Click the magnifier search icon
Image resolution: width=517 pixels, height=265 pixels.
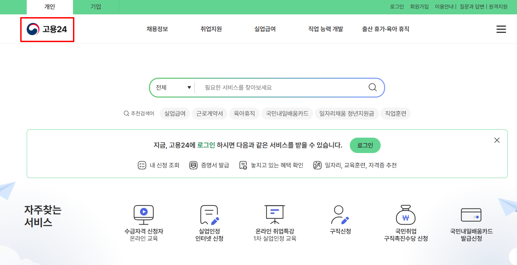(x=372, y=87)
